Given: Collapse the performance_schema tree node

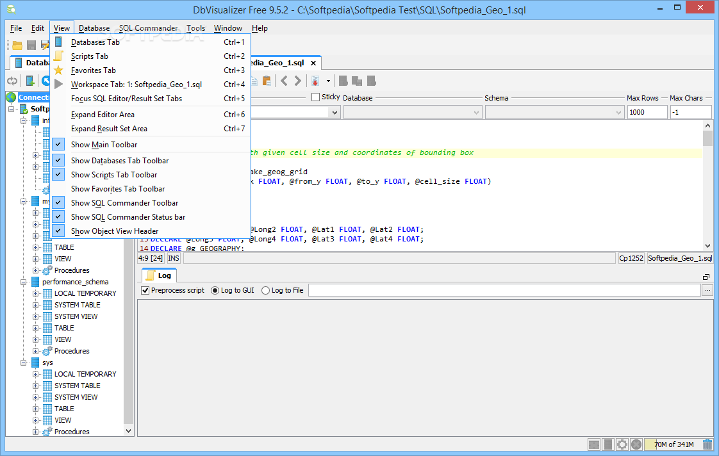Looking at the screenshot, I should click(x=23, y=282).
